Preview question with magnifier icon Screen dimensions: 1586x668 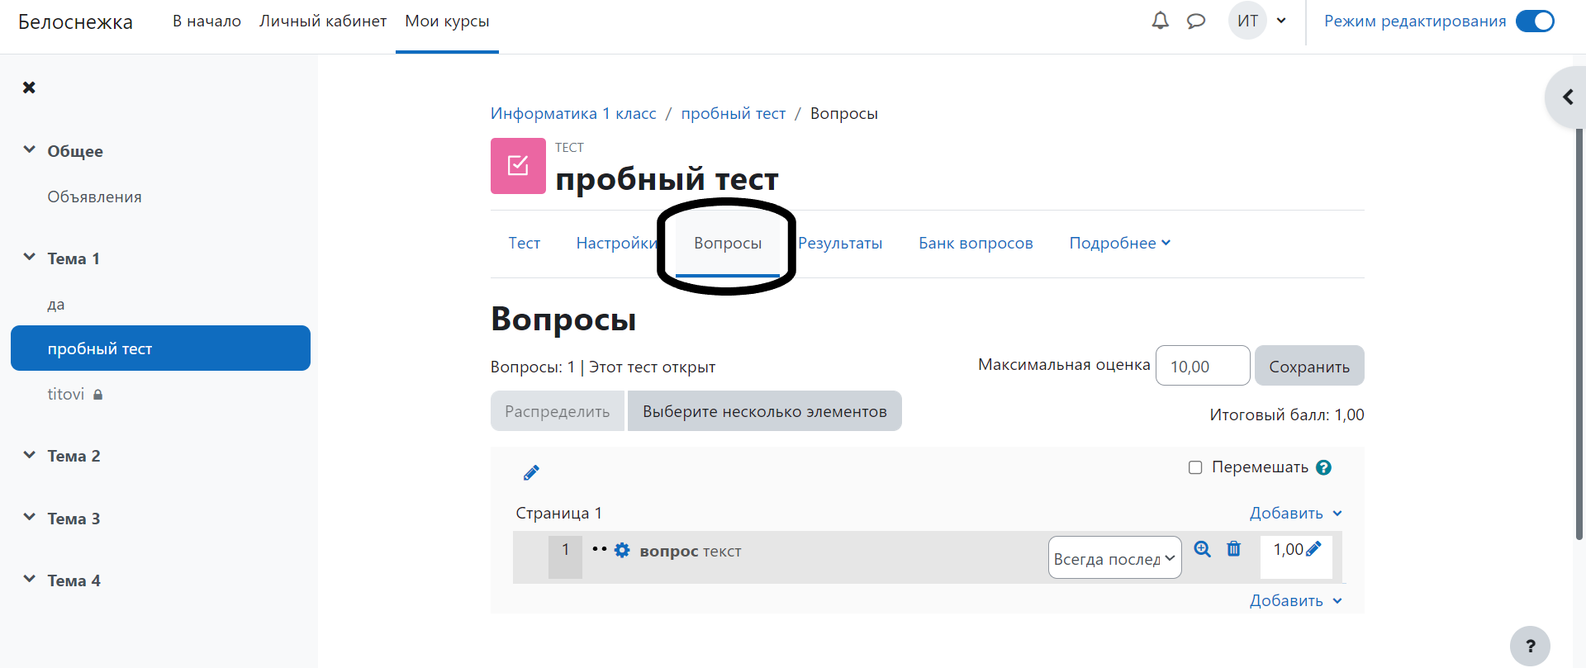[x=1203, y=549]
